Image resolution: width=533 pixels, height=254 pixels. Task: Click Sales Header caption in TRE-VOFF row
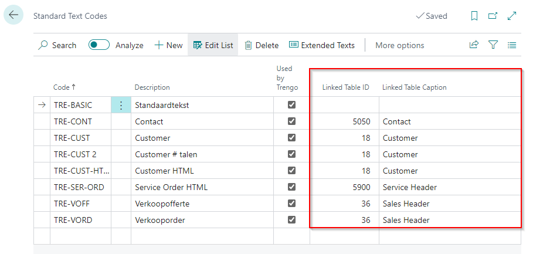[450, 204]
